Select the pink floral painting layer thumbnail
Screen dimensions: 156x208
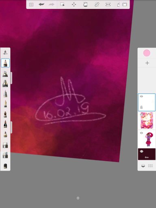coord(147,121)
